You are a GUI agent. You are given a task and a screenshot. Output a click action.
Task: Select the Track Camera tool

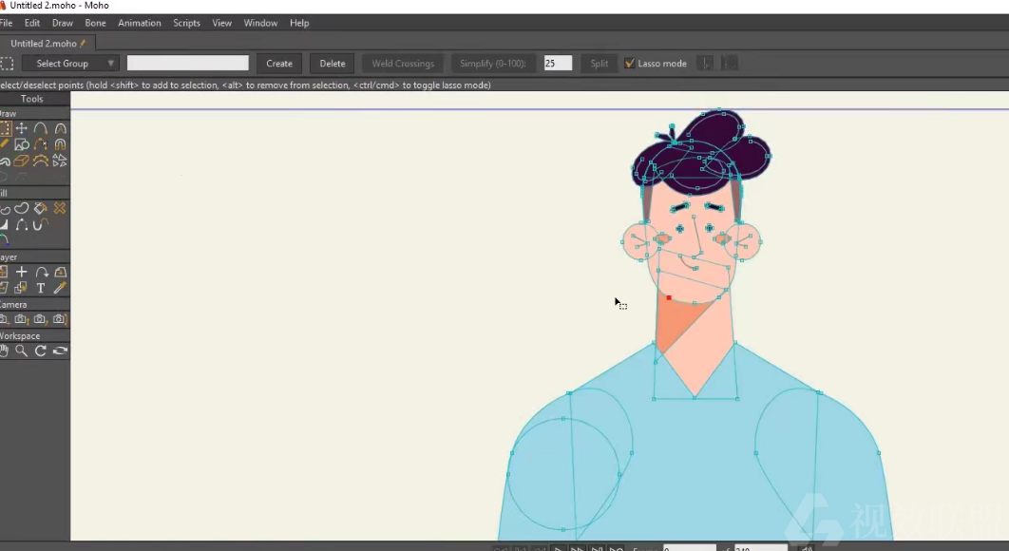coord(4,319)
